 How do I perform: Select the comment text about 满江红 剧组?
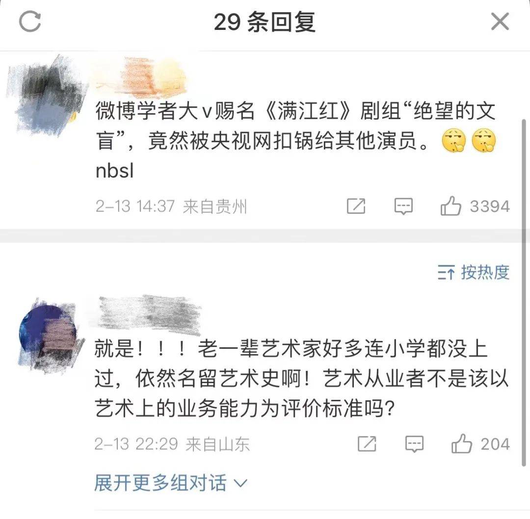pos(296,140)
